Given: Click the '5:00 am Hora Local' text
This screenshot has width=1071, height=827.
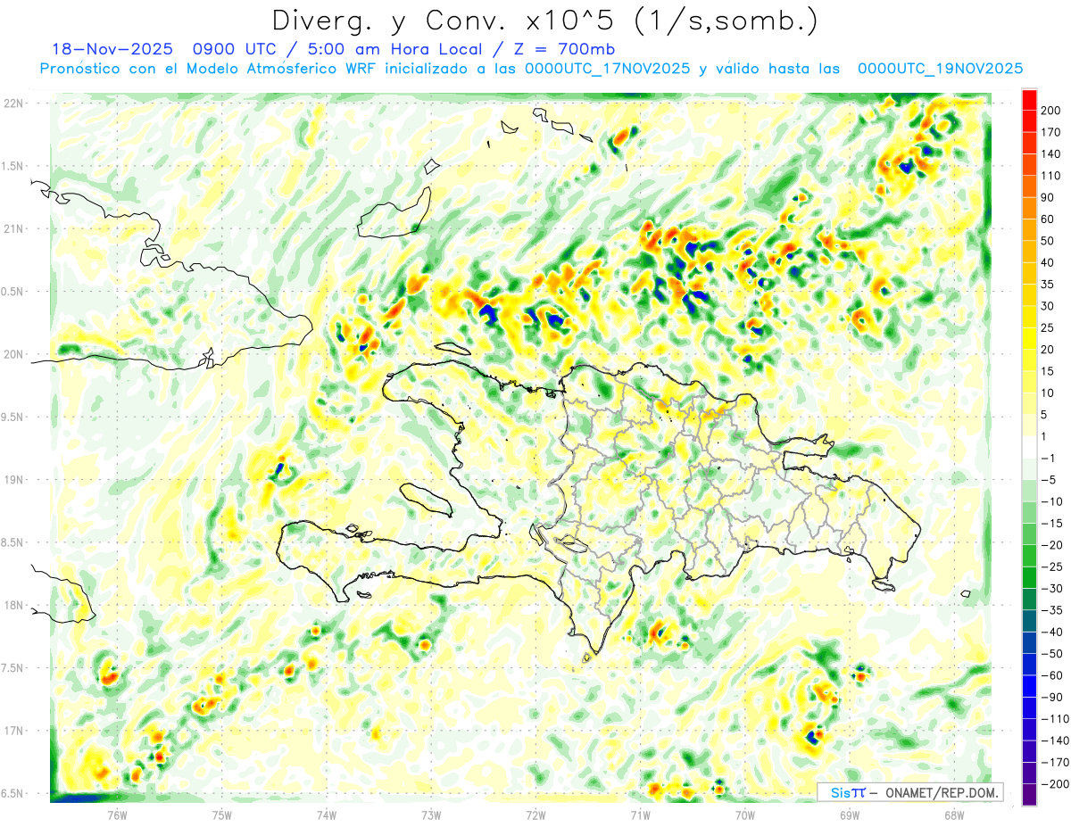Looking at the screenshot, I should tap(396, 49).
